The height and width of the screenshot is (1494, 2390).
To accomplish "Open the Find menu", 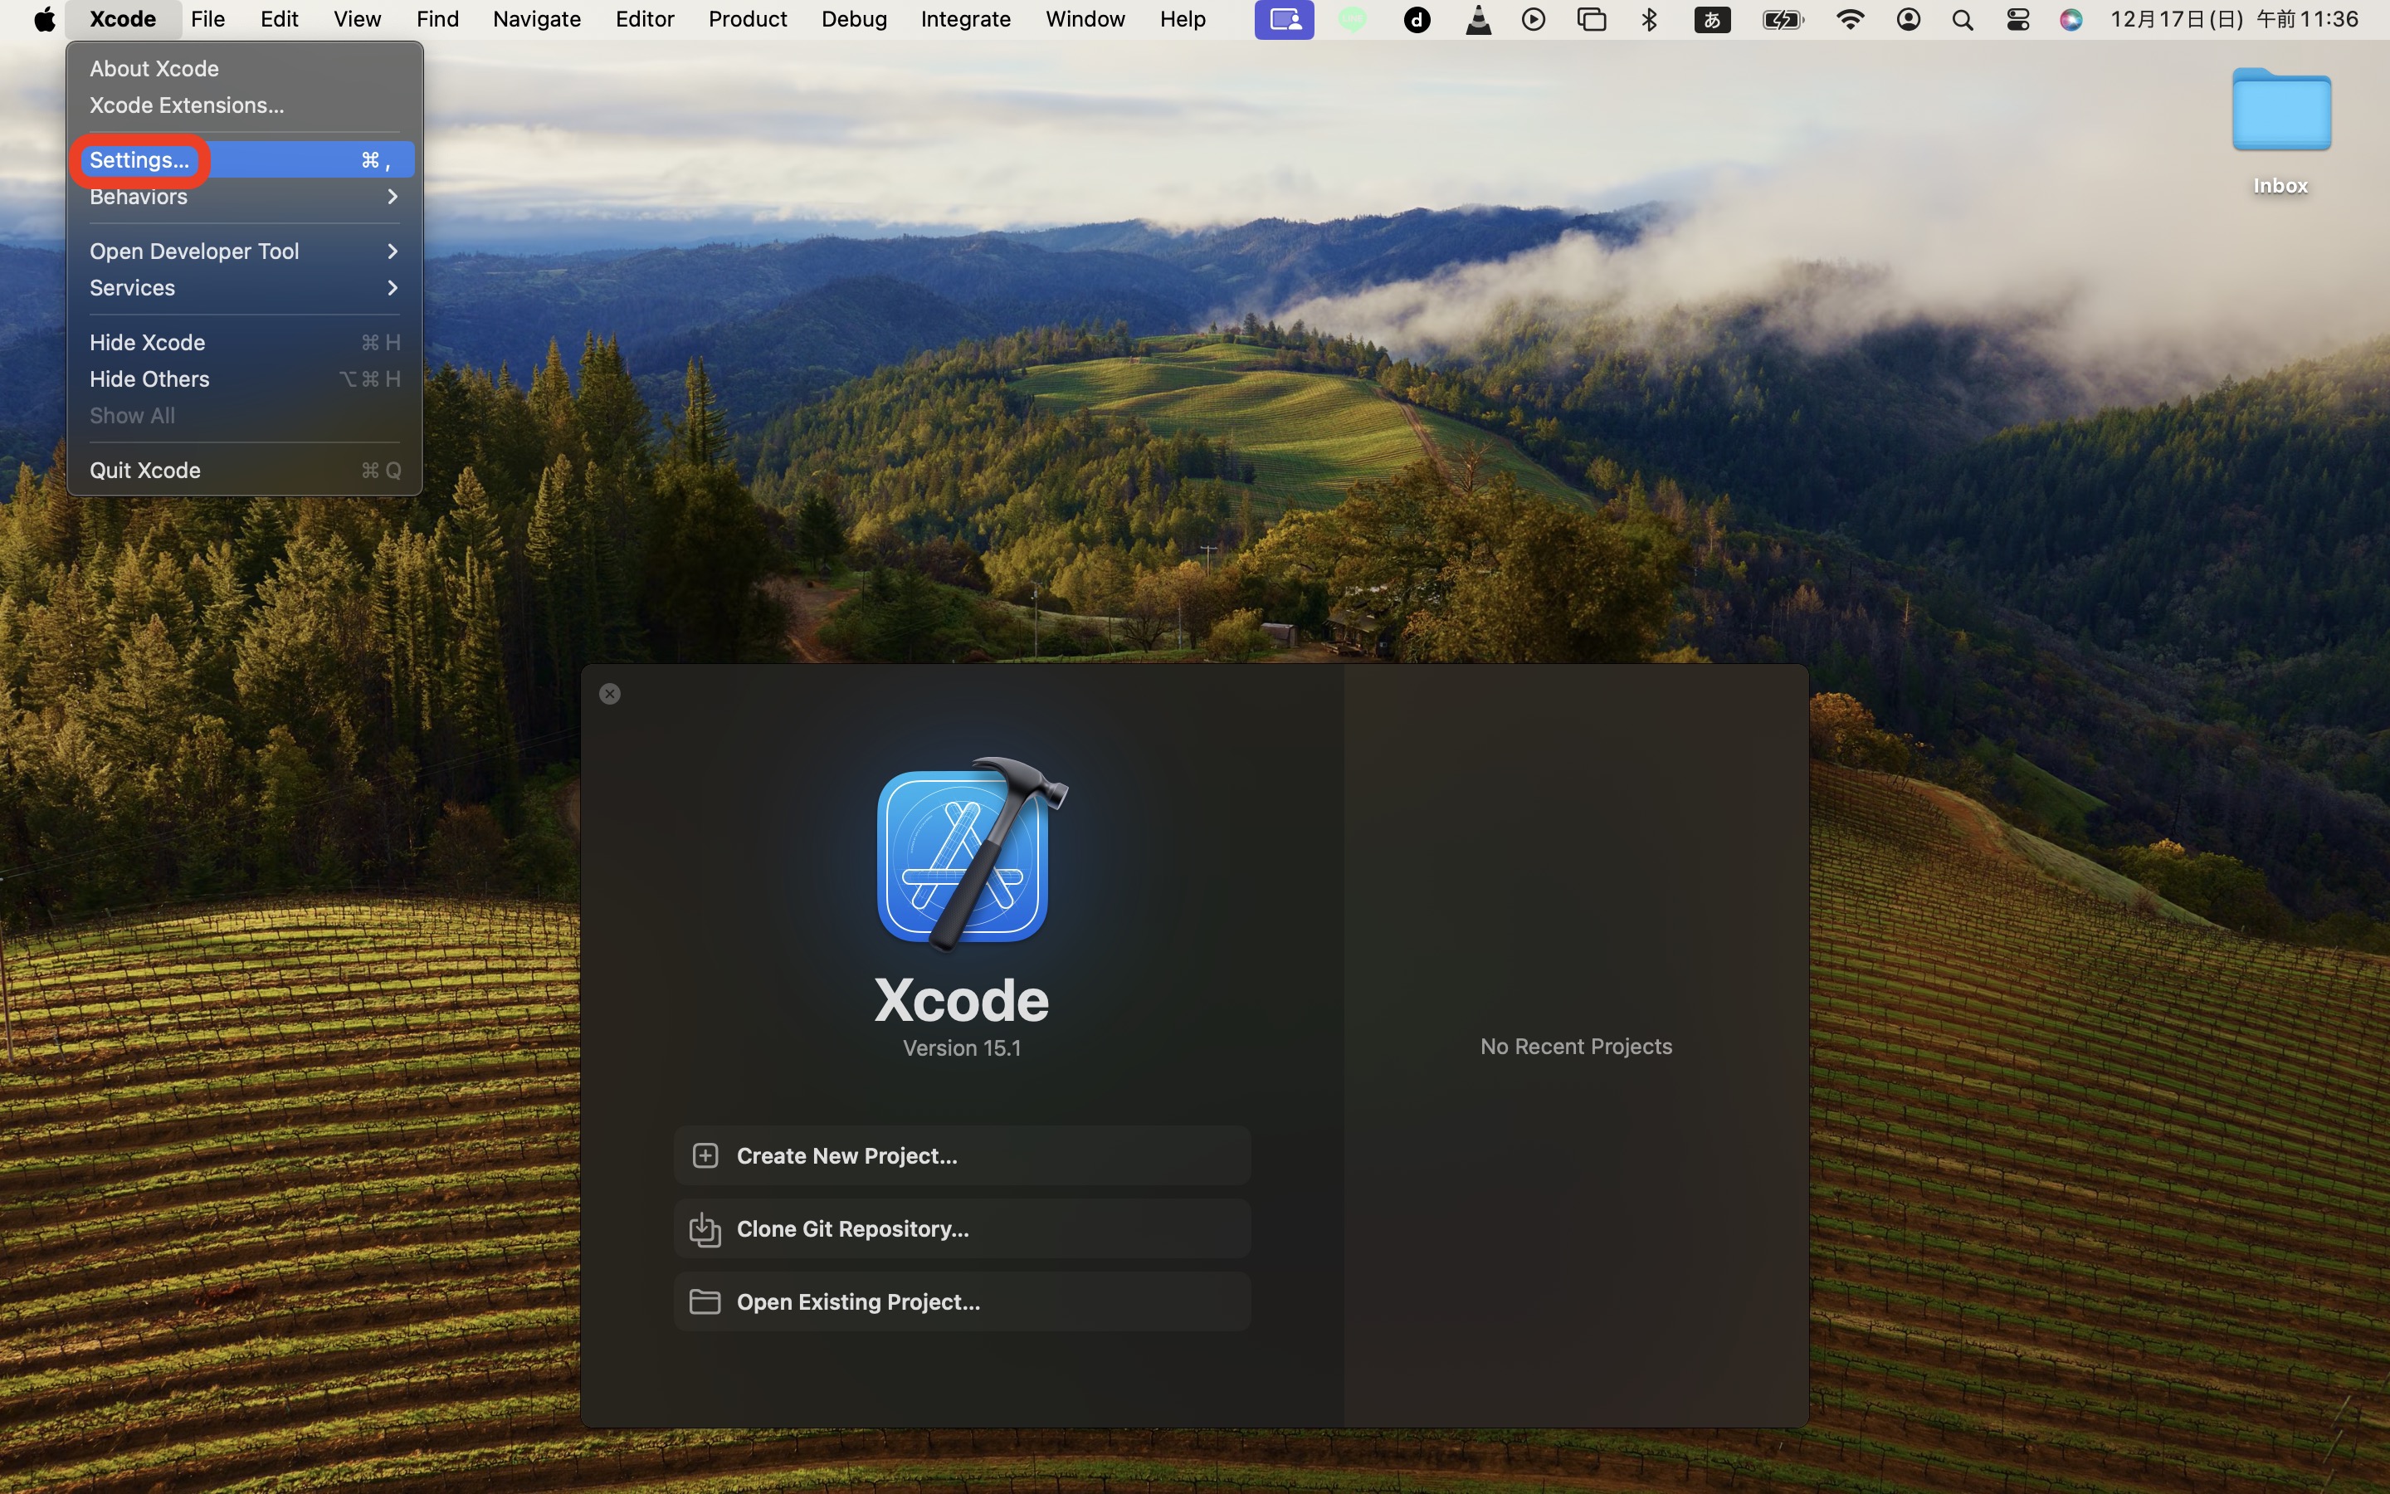I will [437, 19].
